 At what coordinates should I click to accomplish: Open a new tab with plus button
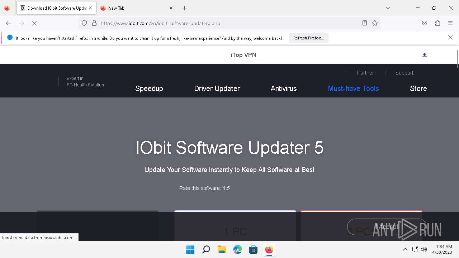click(x=185, y=8)
